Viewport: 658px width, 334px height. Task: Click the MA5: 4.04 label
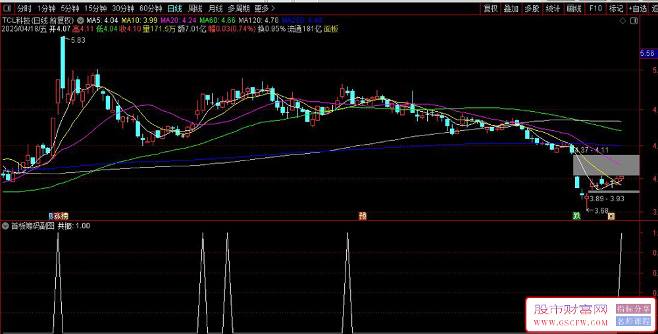point(102,20)
